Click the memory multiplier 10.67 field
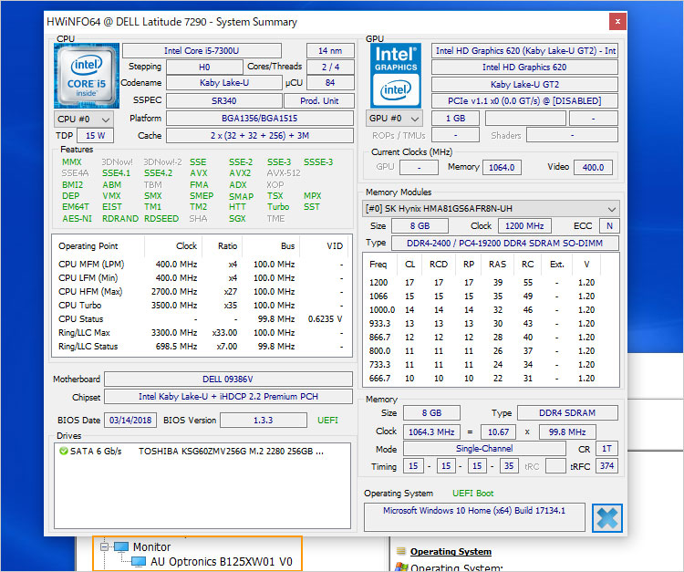Screen dimensions: 684x572 [x=498, y=432]
